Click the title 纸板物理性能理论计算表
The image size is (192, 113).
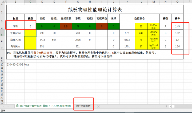coord(95,10)
